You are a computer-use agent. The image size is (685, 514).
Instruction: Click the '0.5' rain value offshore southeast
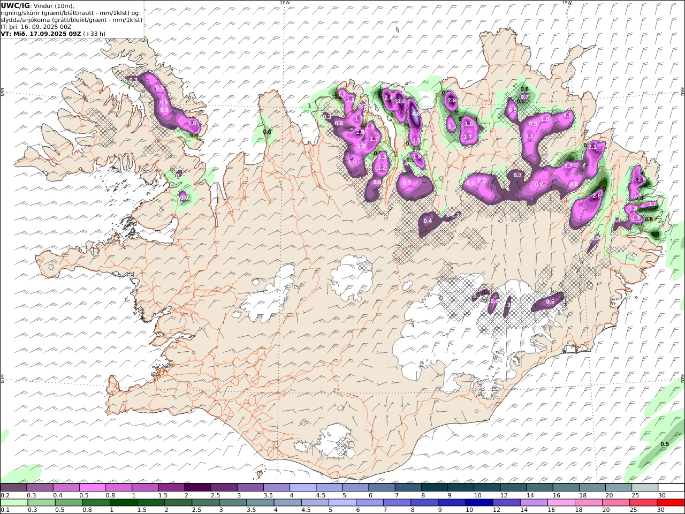[665, 444]
